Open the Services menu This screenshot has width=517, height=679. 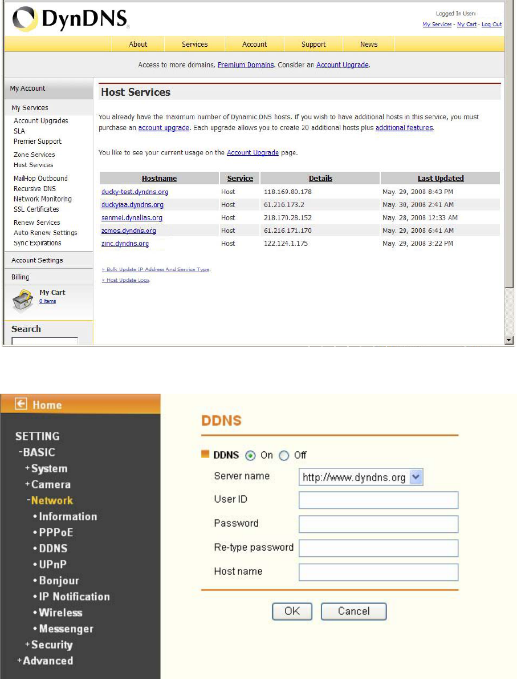click(195, 44)
